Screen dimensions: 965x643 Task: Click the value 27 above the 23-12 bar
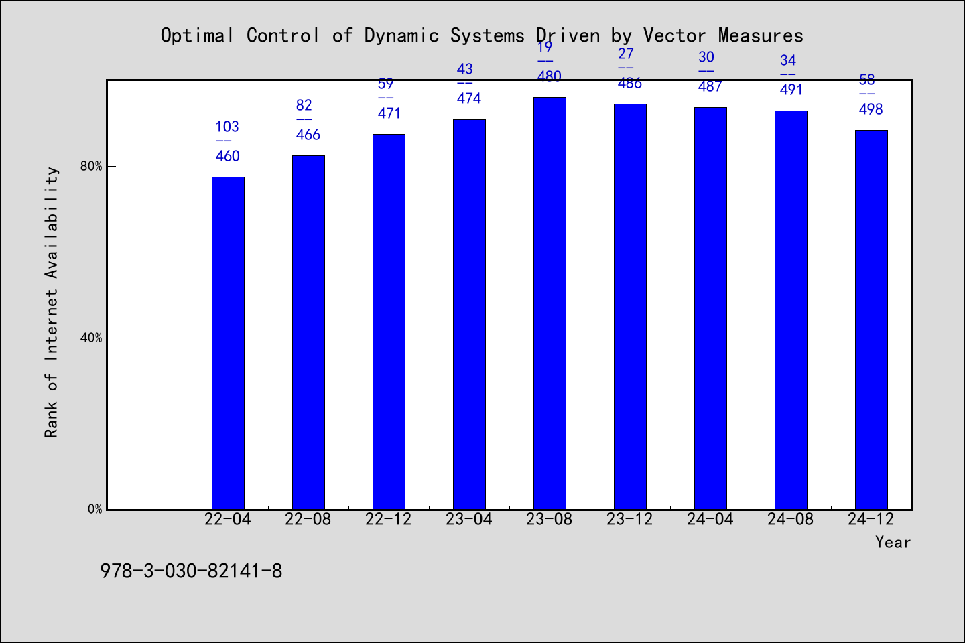tap(625, 54)
